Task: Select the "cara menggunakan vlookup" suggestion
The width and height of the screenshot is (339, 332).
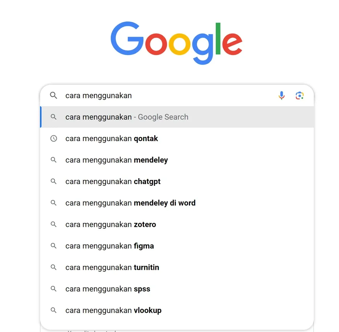Action: point(113,310)
